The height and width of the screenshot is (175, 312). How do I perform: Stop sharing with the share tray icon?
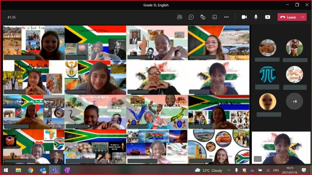click(x=267, y=17)
